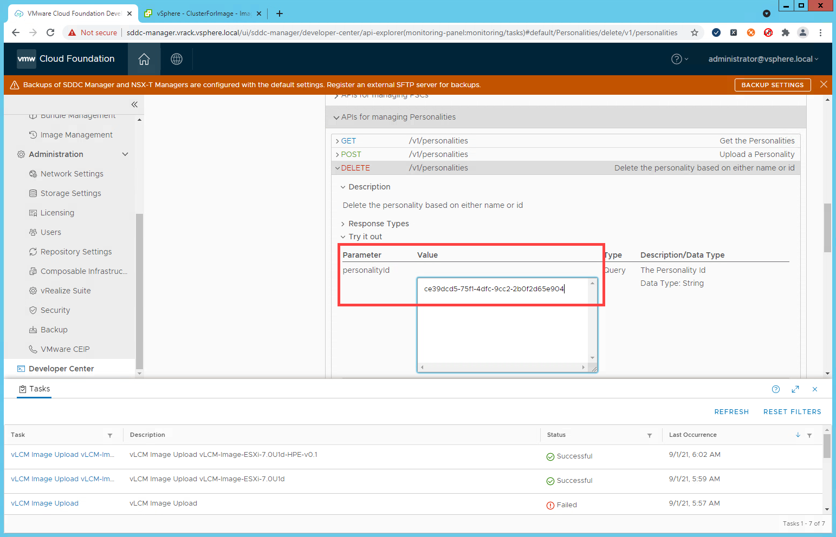Click Tasks tab in bottom panel
This screenshot has height=537, width=836.
[34, 389]
